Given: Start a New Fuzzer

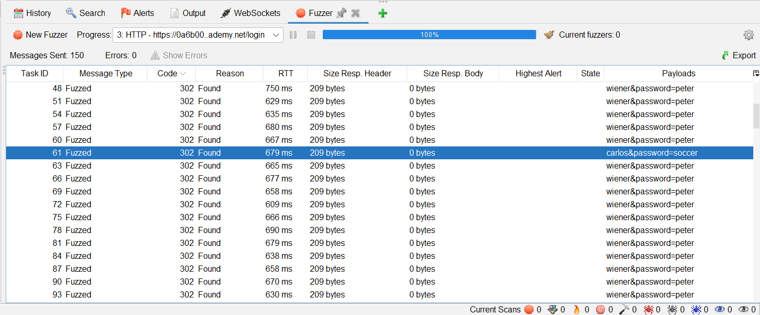Looking at the screenshot, I should pos(40,35).
